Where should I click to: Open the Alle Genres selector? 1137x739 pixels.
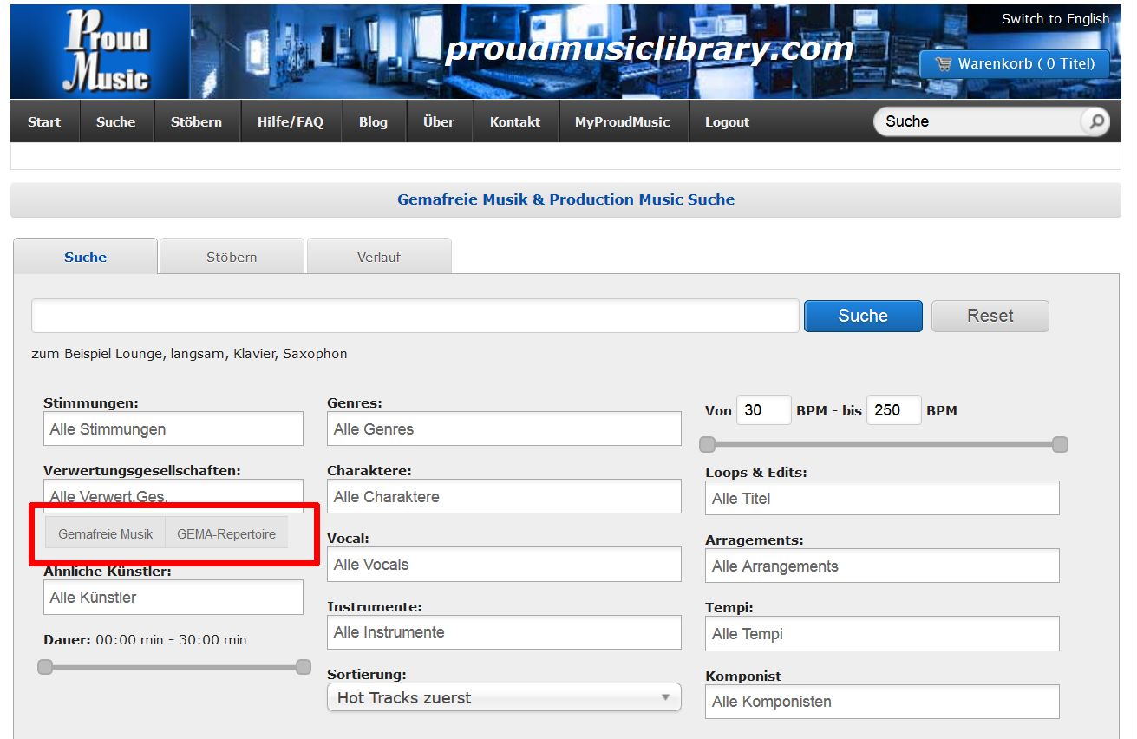coord(504,428)
